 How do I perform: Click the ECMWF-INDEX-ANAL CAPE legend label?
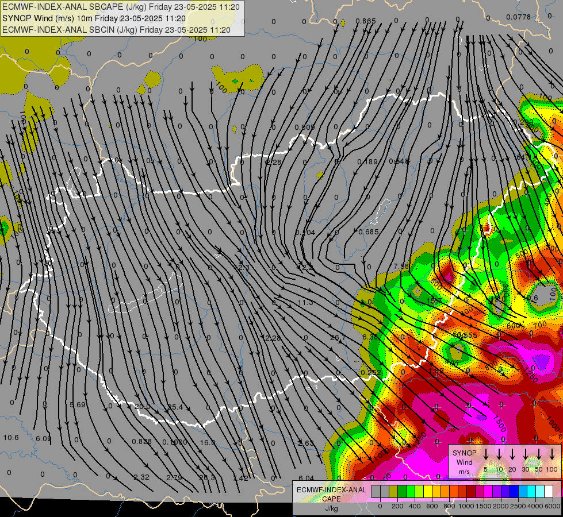(331, 494)
